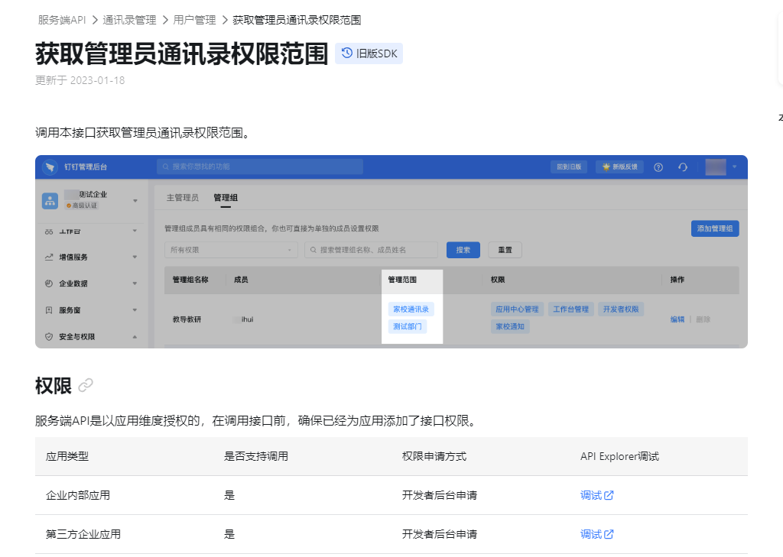Click the 搜索管理组名称、成员姓名 search field
The width and height of the screenshot is (783, 557).
[x=371, y=250]
